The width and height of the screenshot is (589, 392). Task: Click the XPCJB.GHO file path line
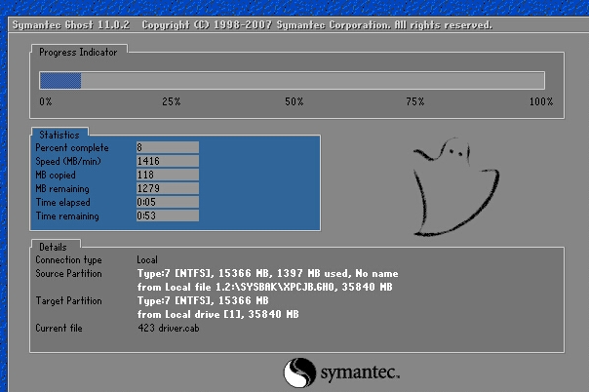265,287
